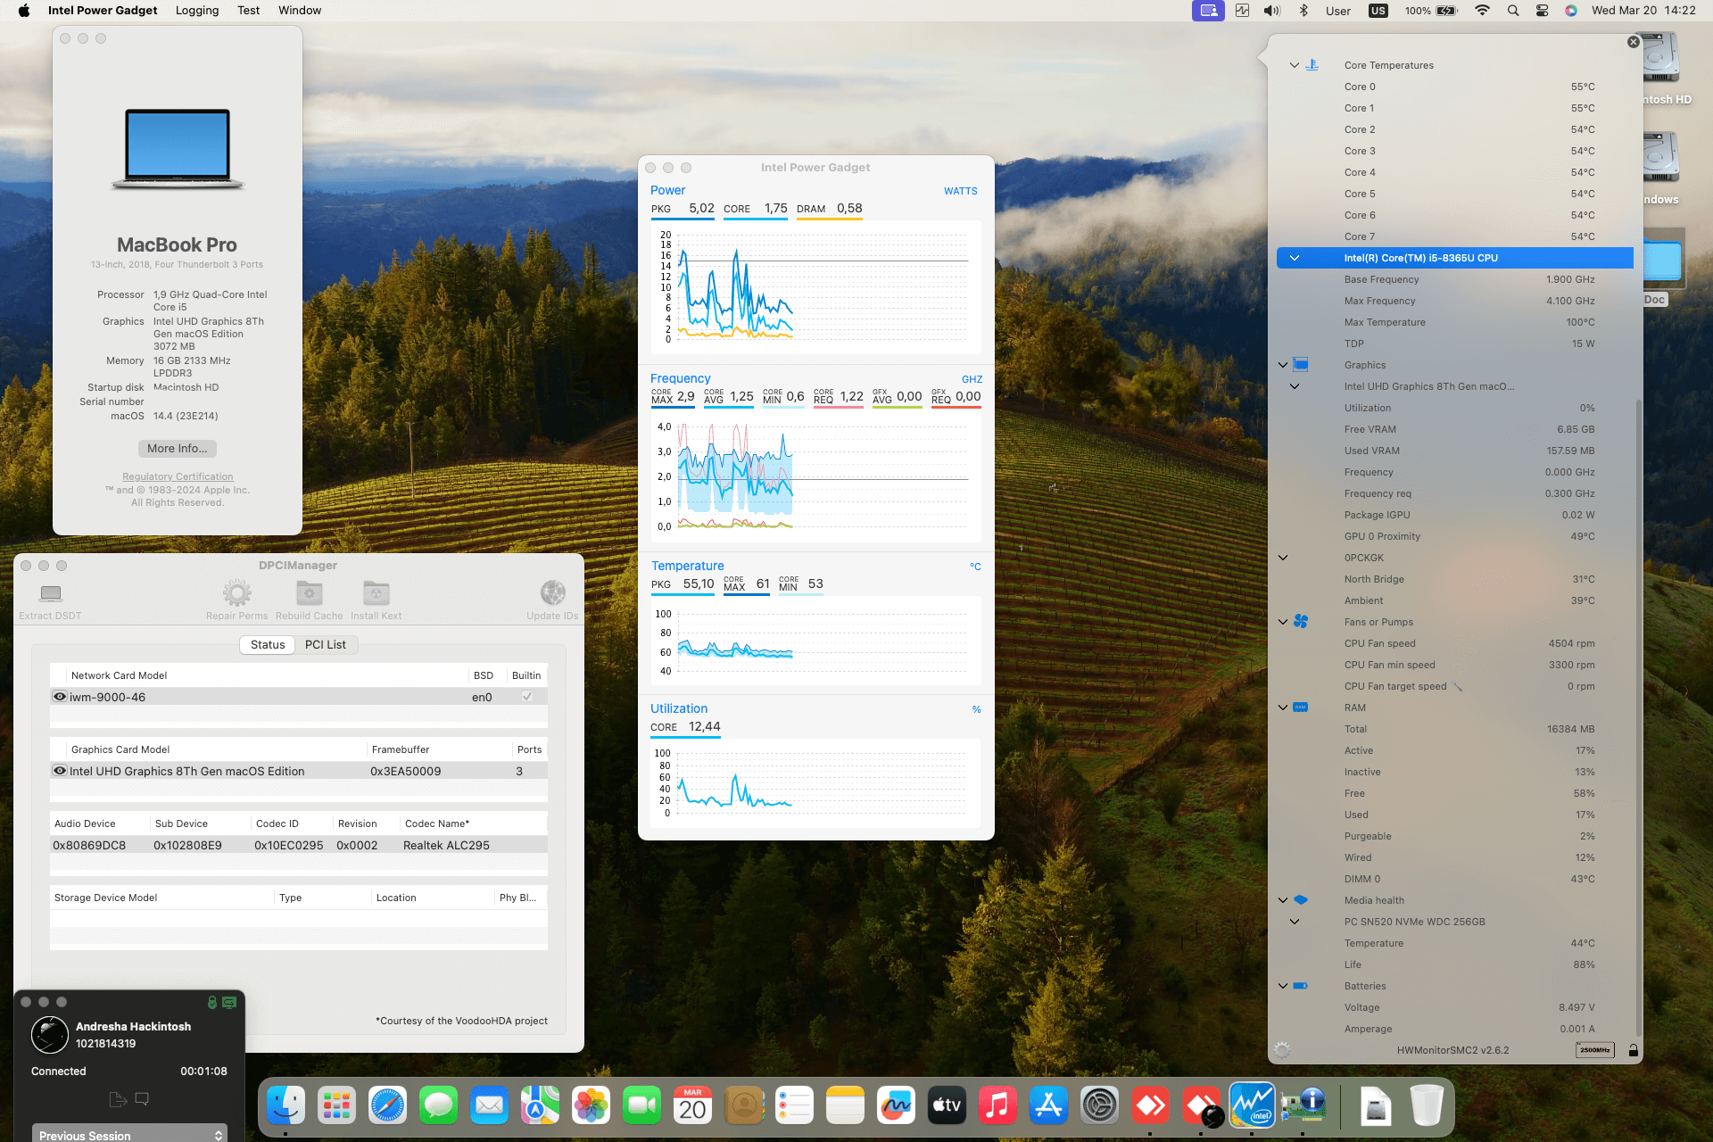Open the Logging menu

197,11
